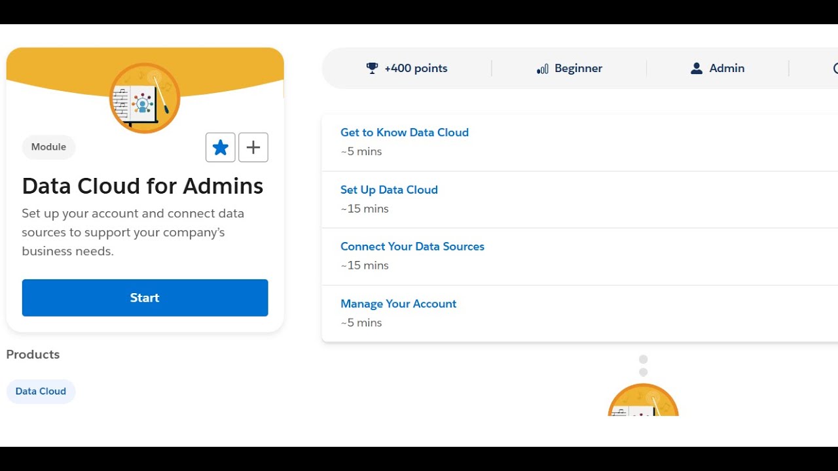Image resolution: width=838 pixels, height=471 pixels.
Task: Open the Manage Your Account unit
Action: [x=398, y=304]
